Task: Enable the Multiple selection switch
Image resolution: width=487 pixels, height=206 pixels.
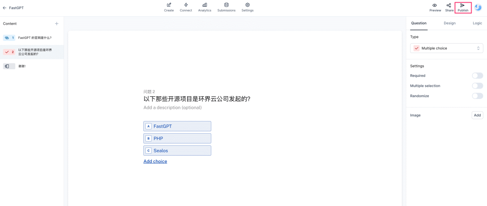Action: pos(478,86)
